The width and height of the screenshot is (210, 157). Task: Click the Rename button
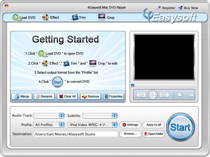[x=44, y=96]
